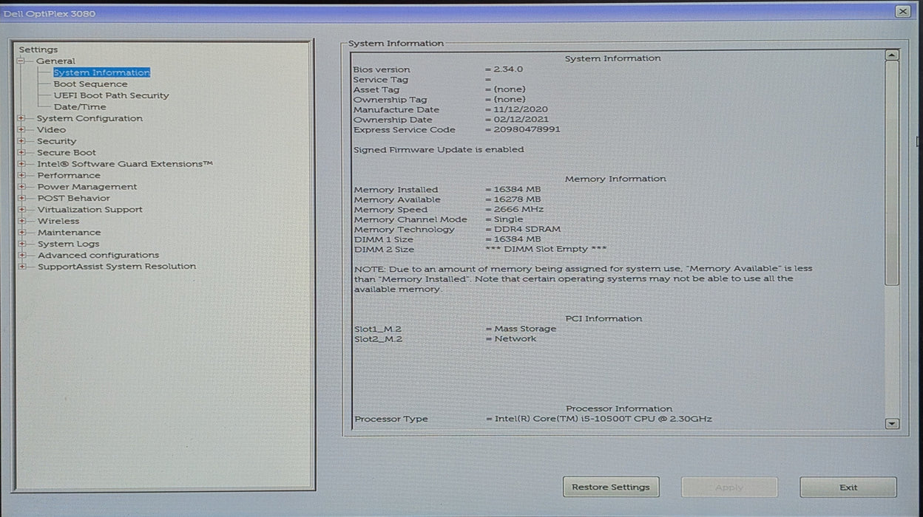Expand the POST Behavior node
Screen dimensions: 923x517
tap(21, 198)
